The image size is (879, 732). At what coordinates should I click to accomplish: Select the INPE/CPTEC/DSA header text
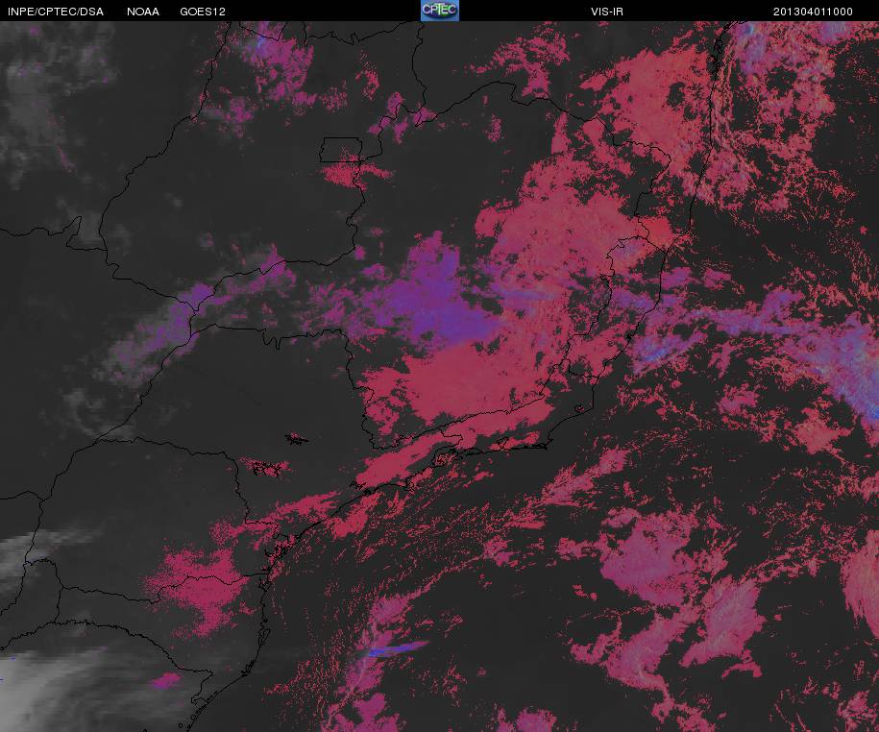tap(56, 12)
